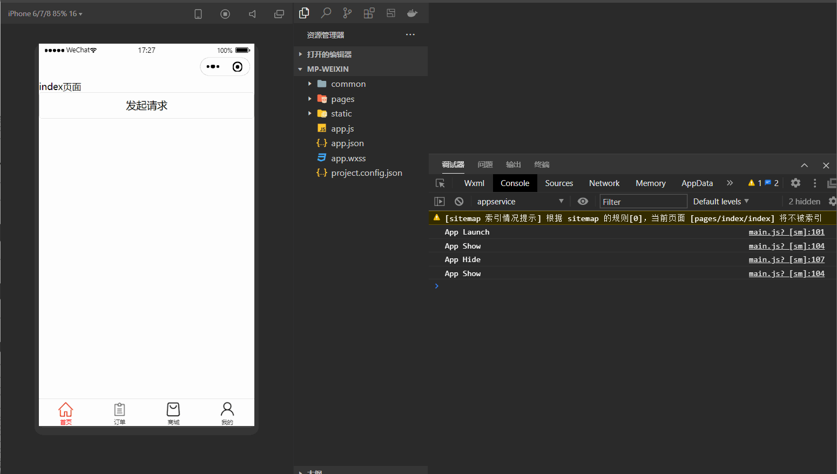The height and width of the screenshot is (474, 837).
Task: Click the sitemap warning message row
Action: [x=632, y=218]
